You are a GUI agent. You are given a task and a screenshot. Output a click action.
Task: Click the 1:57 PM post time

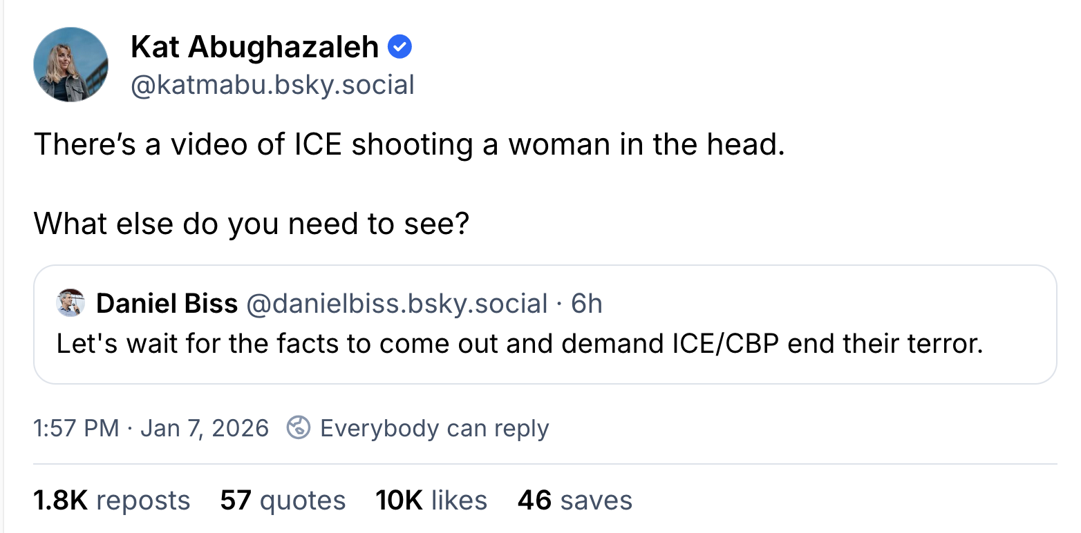(76, 428)
